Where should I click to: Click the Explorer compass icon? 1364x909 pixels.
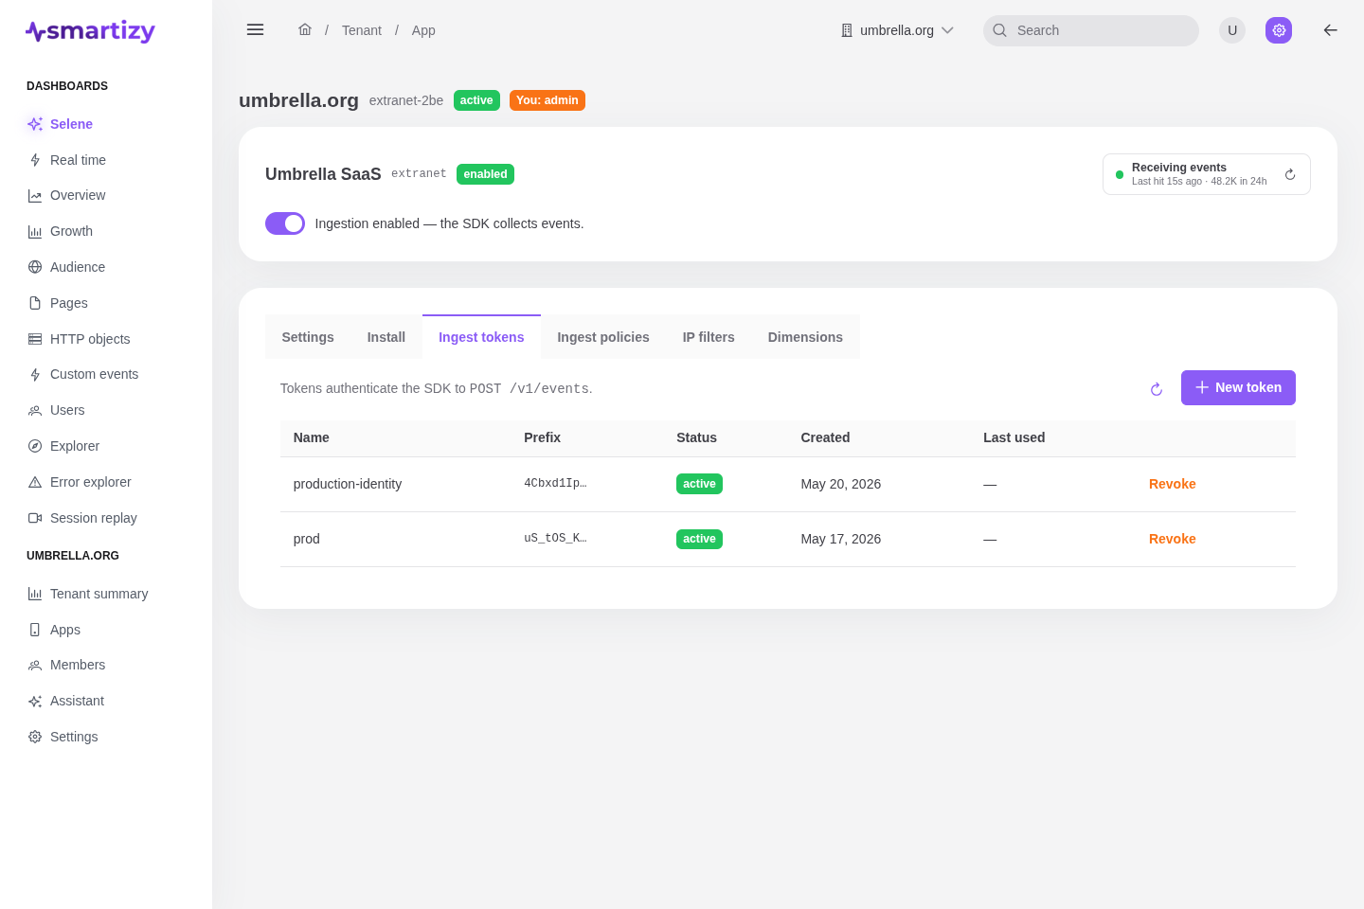pos(35,446)
